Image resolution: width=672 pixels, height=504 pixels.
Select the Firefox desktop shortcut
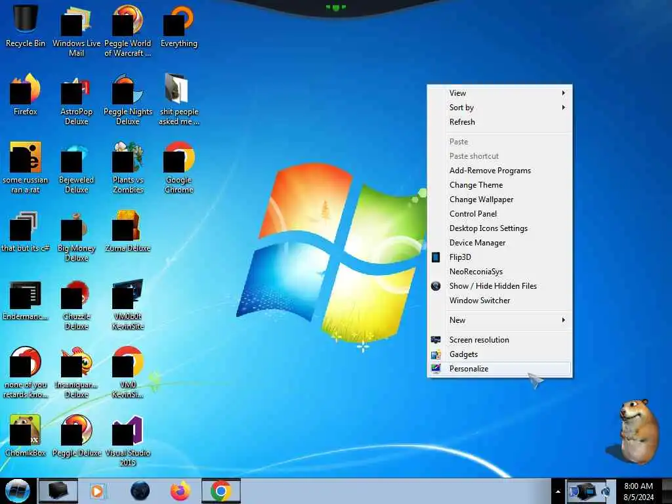25,94
